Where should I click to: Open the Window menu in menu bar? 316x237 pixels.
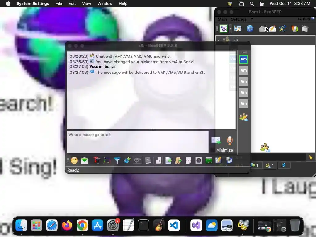105,4
